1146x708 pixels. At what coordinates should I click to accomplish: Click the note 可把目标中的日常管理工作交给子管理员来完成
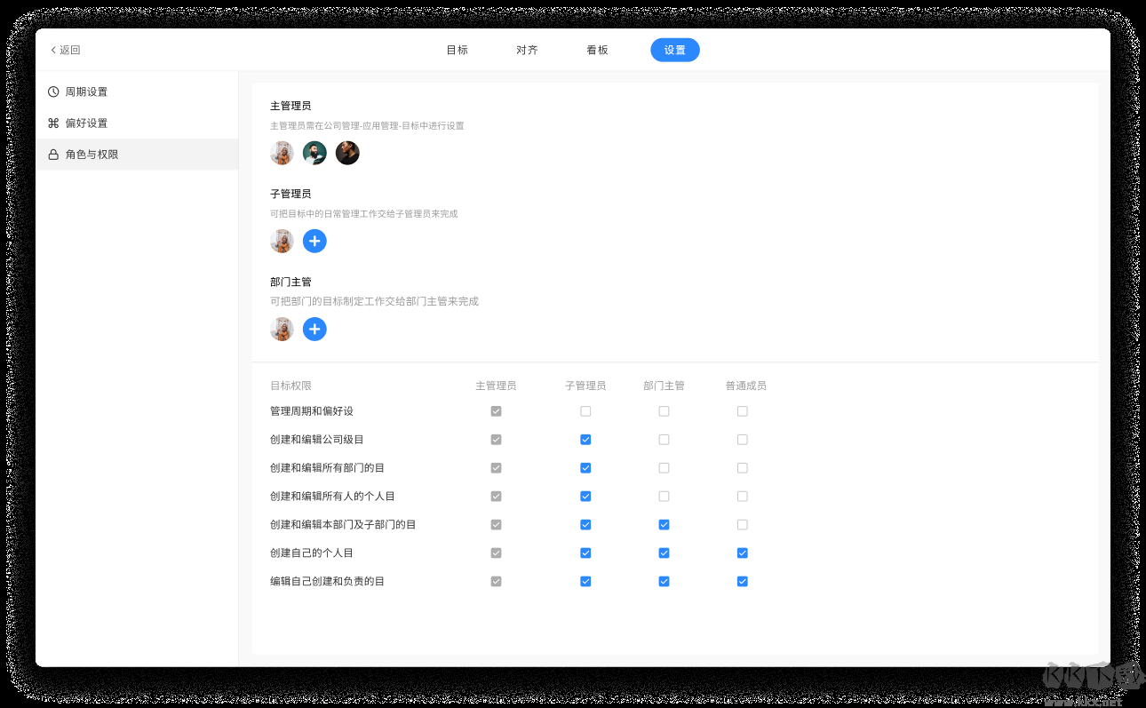click(364, 214)
